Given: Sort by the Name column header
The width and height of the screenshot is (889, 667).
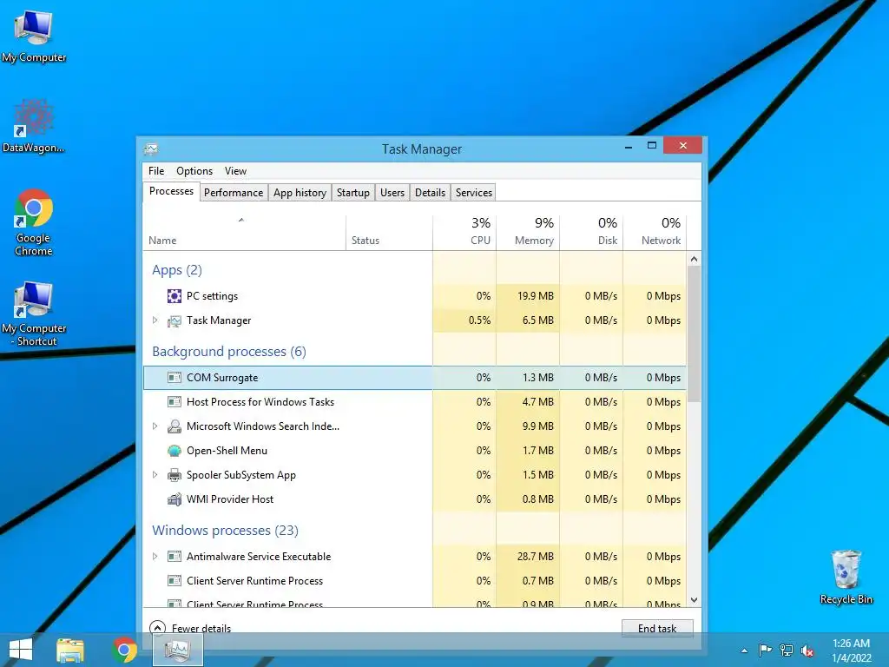Looking at the screenshot, I should click(x=244, y=233).
